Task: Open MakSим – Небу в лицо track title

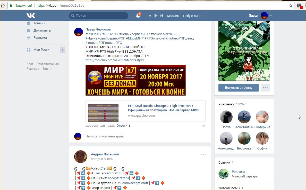Action: pos(184,16)
